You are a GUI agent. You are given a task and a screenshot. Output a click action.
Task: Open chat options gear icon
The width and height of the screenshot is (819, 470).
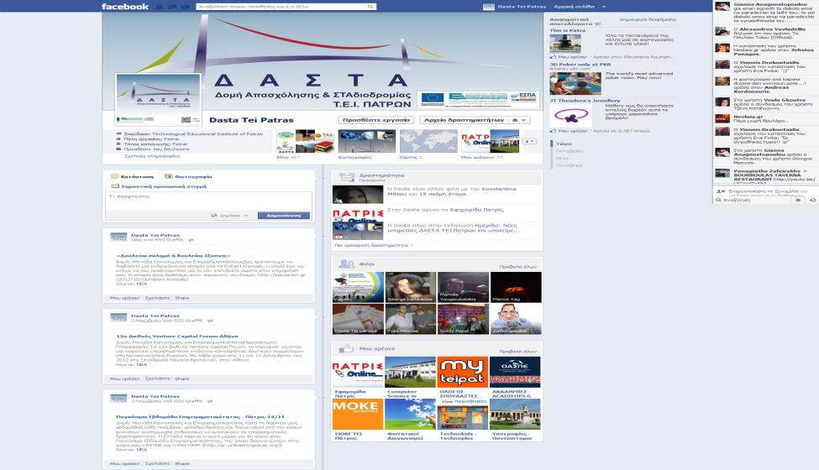coord(798,200)
